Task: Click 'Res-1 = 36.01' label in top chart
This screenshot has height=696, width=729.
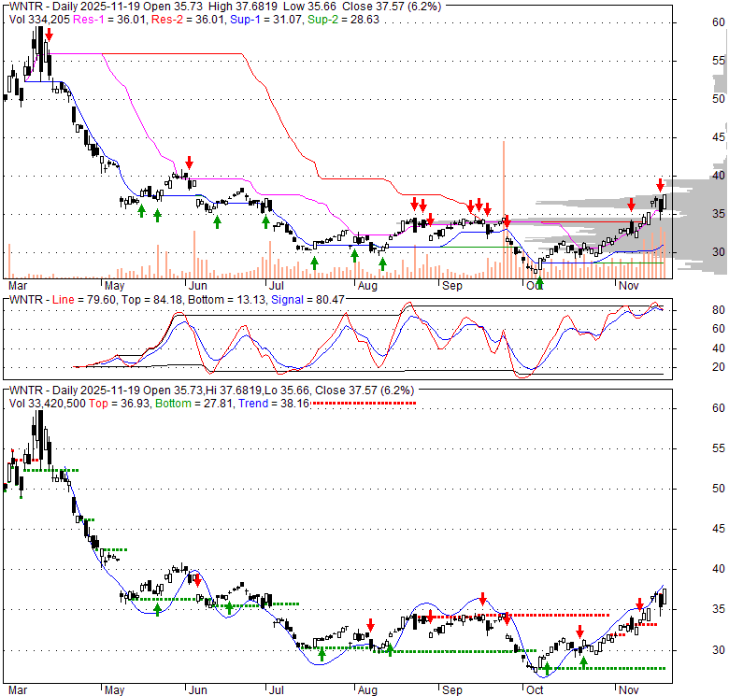Action: tap(110, 20)
